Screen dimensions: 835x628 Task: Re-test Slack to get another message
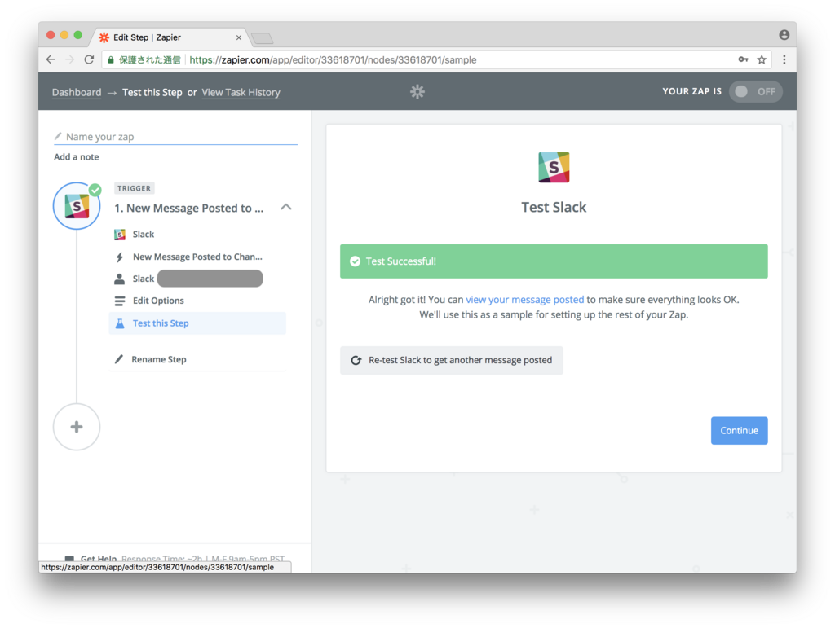pos(451,360)
